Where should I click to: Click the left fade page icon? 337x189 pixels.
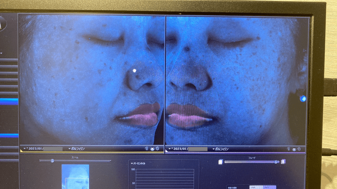(x=220, y=162)
